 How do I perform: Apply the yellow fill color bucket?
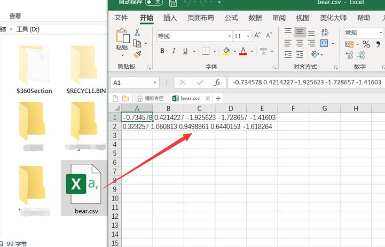pyautogui.click(x=226, y=51)
